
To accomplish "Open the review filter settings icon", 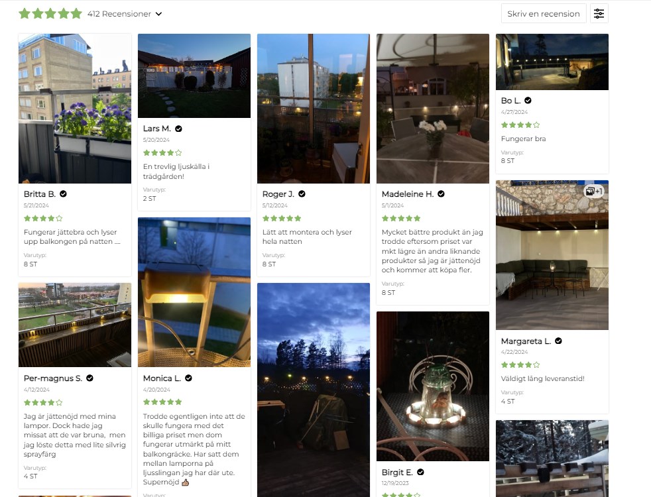I will point(599,14).
